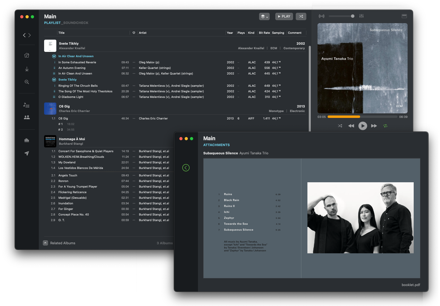Go forward with the right navigation chevron
This screenshot has height=306, width=440.
click(29, 35)
